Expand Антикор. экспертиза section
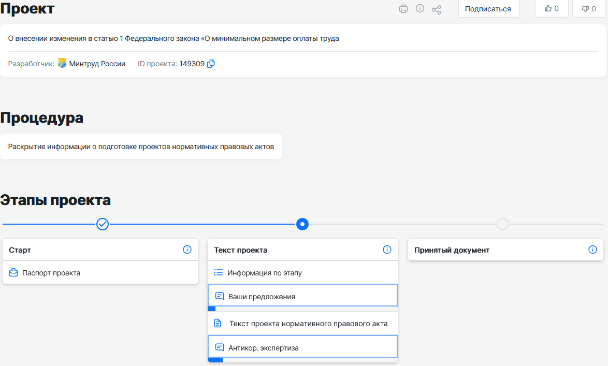The image size is (608, 366). (263, 348)
